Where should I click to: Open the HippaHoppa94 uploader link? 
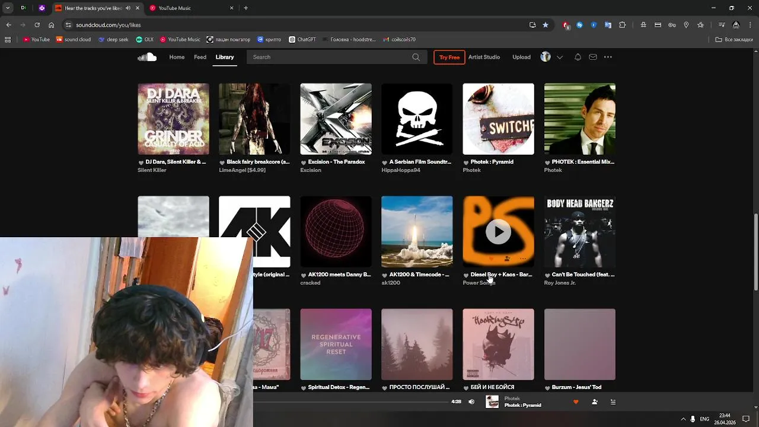click(401, 170)
